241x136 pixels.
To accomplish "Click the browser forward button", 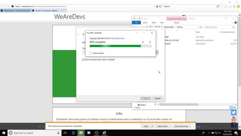I will 8,6.
